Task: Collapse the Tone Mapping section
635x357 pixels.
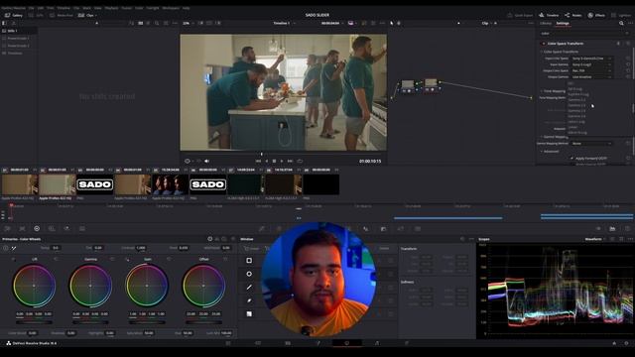Action: coord(542,91)
